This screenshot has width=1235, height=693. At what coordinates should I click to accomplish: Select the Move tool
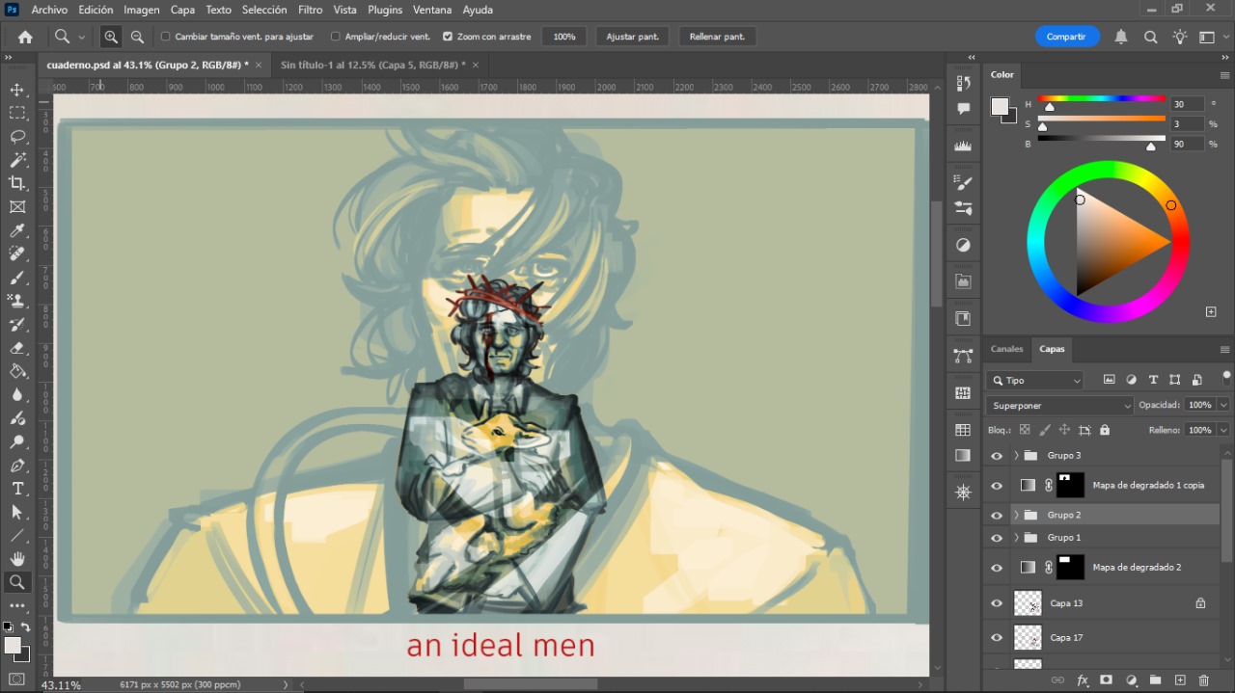(17, 90)
